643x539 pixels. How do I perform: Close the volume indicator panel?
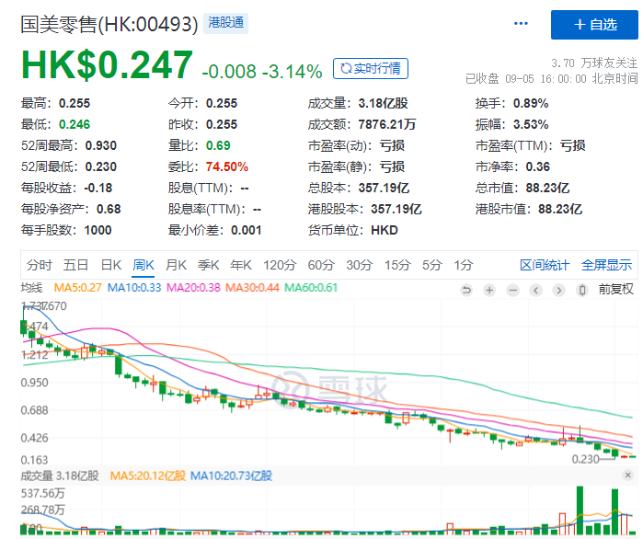pos(626,476)
